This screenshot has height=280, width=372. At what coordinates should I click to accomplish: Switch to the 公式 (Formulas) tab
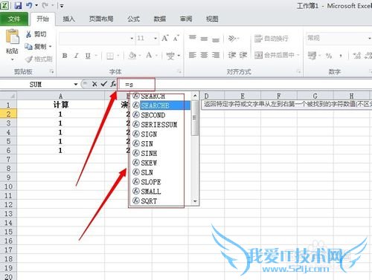pyautogui.click(x=134, y=19)
